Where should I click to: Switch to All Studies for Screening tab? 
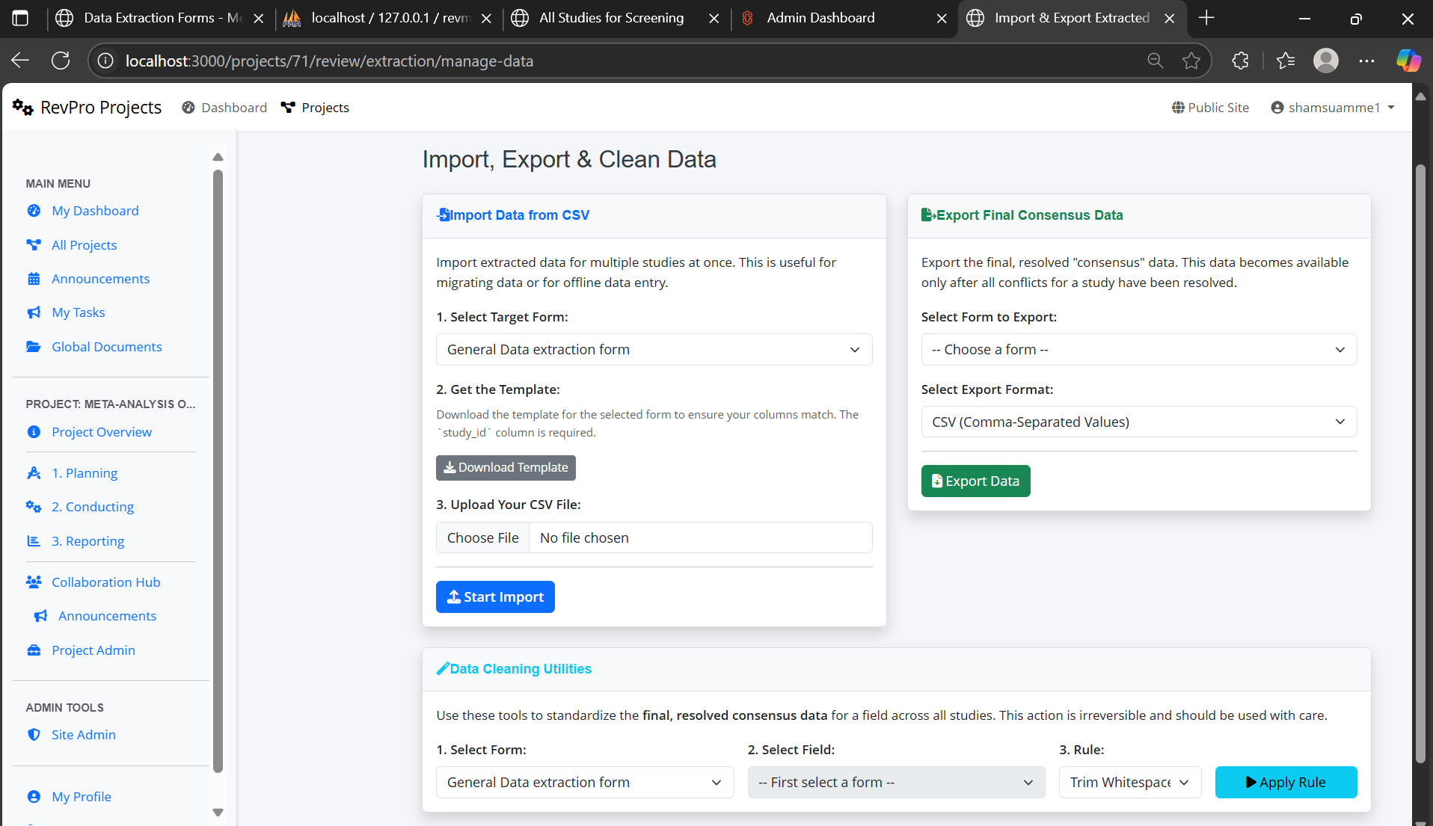tap(611, 18)
